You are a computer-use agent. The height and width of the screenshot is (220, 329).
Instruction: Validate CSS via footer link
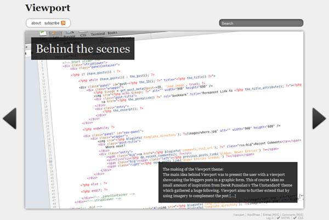(x=298, y=218)
